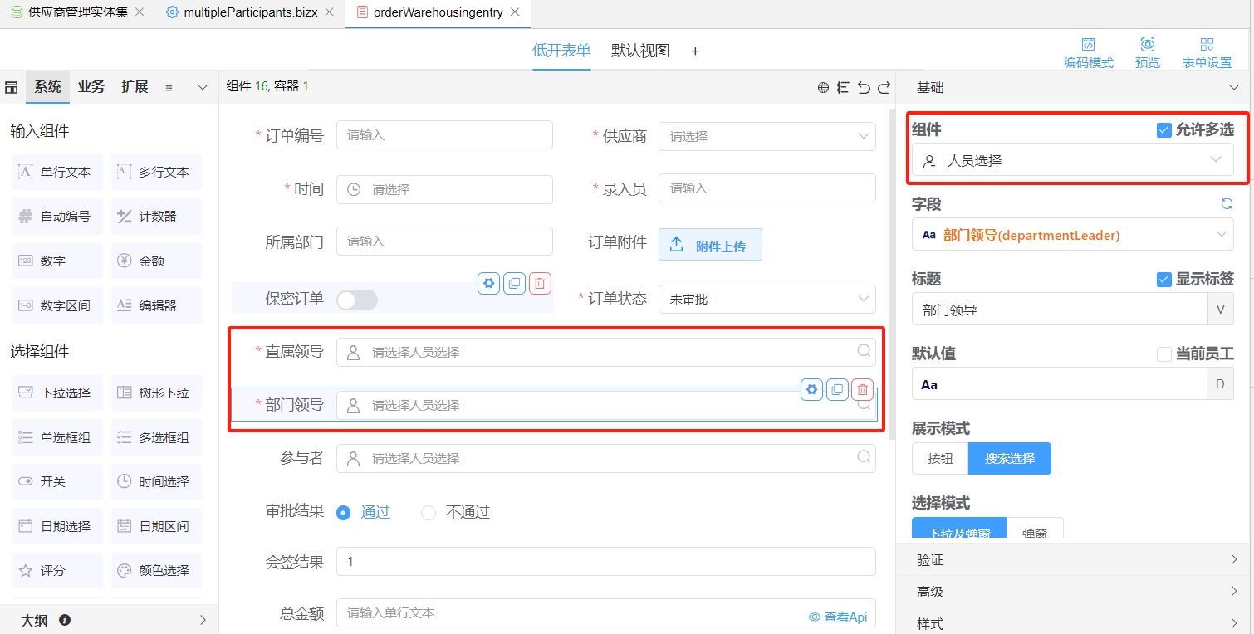Click the 查看Api link
The height and width of the screenshot is (634, 1254).
tap(838, 617)
